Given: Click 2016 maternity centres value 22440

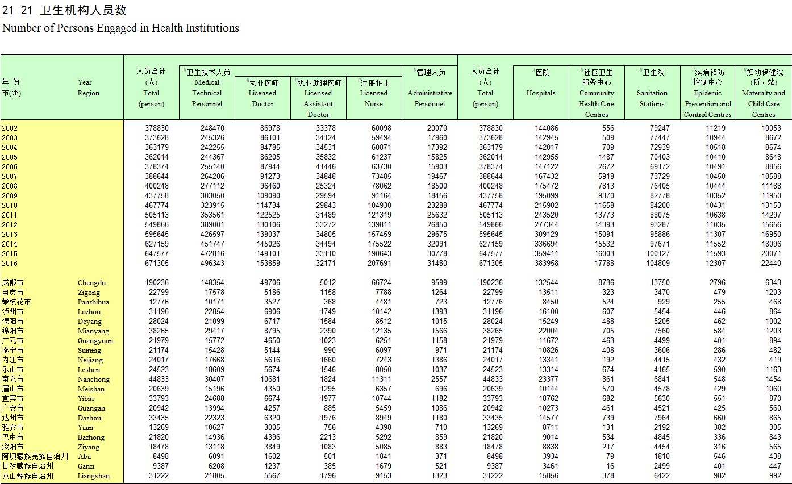Looking at the screenshot, I should (772, 264).
